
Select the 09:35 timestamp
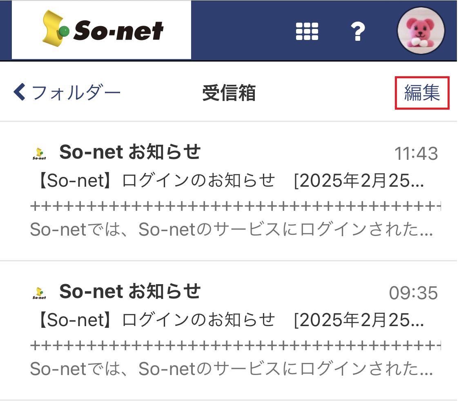(x=413, y=293)
